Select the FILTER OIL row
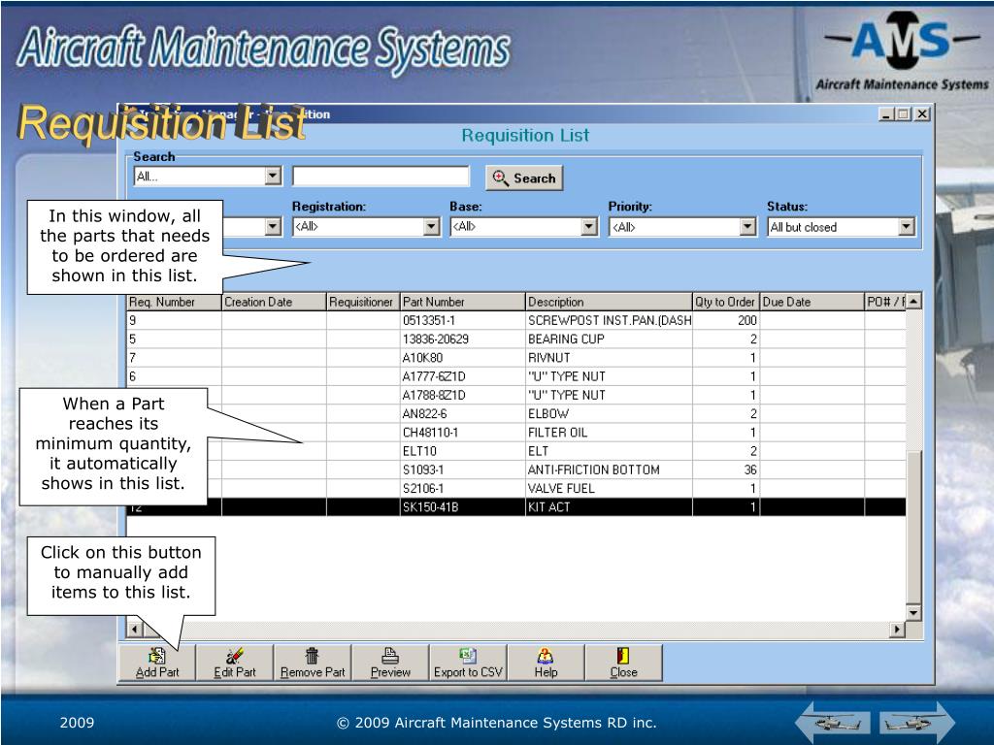Screen dimensions: 994x745 tap(516, 432)
